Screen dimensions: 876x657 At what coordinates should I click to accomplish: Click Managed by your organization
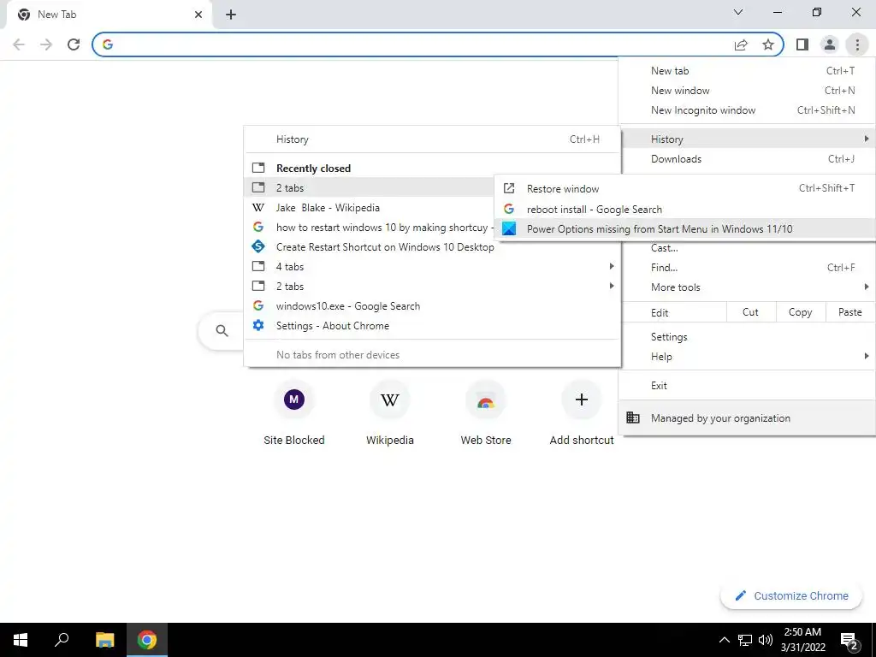(x=747, y=417)
